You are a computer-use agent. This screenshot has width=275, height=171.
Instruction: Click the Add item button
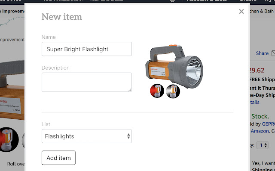(58, 158)
